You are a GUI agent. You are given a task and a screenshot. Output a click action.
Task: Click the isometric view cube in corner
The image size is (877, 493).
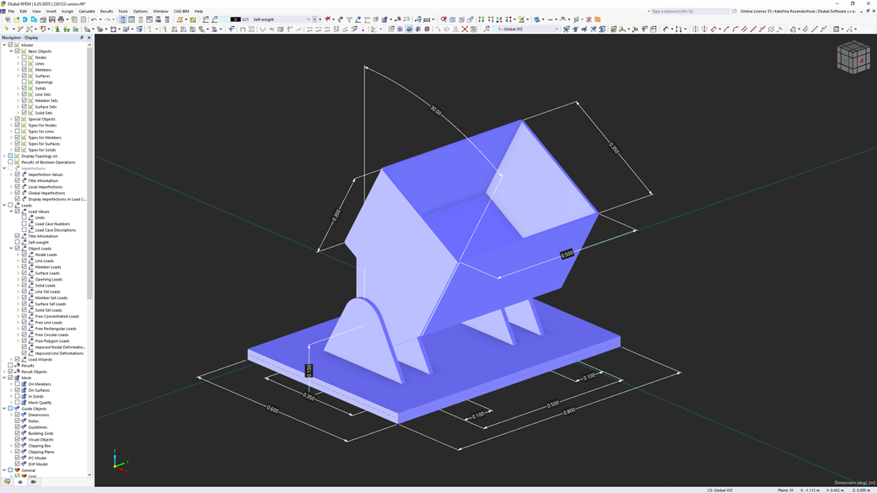pyautogui.click(x=853, y=57)
